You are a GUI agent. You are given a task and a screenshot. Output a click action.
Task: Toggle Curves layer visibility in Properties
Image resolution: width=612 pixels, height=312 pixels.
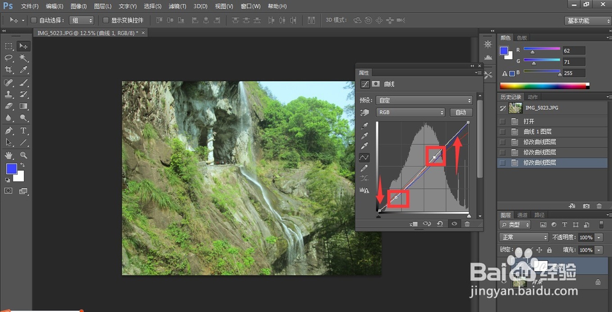click(454, 223)
